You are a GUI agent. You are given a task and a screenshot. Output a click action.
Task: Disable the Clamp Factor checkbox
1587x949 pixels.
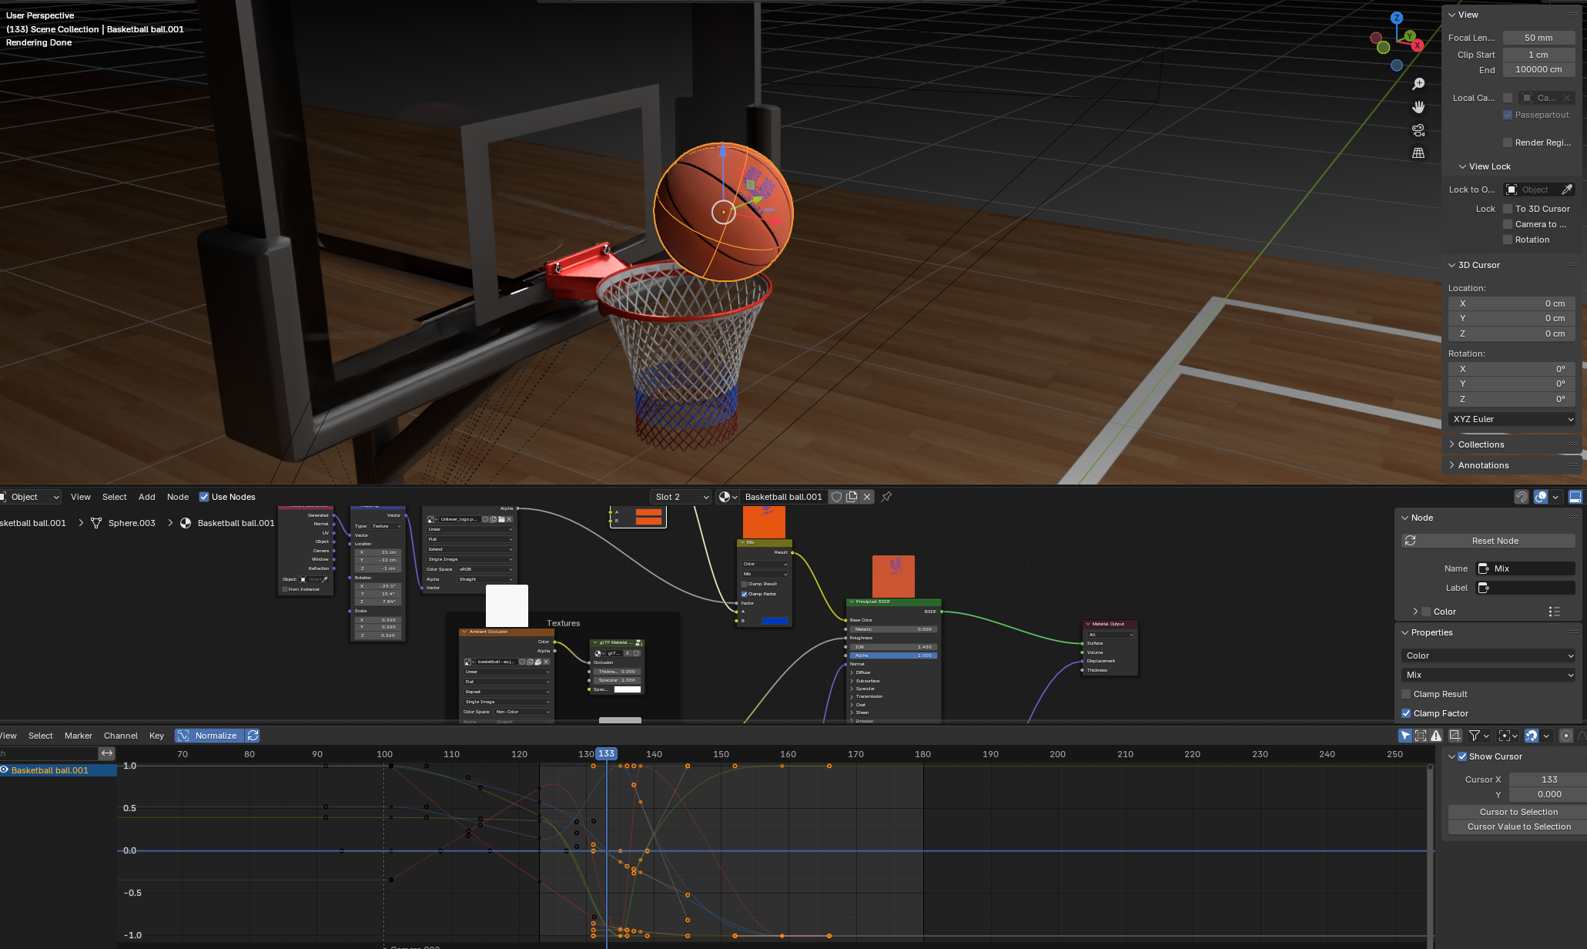(1406, 713)
